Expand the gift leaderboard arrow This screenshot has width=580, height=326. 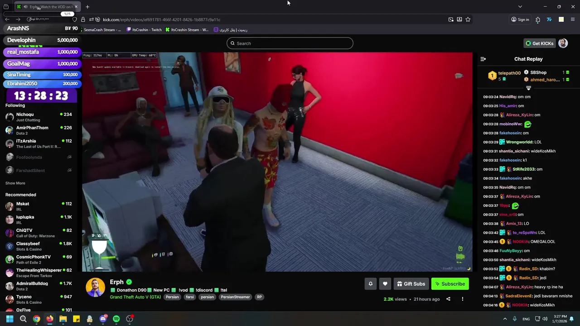point(528,88)
